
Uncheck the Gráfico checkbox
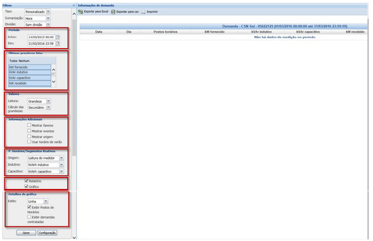point(26,187)
